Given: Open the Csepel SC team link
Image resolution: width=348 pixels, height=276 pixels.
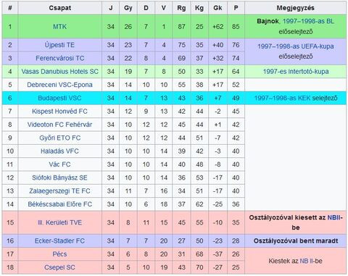Looking at the screenshot, I should pyautogui.click(x=59, y=267).
